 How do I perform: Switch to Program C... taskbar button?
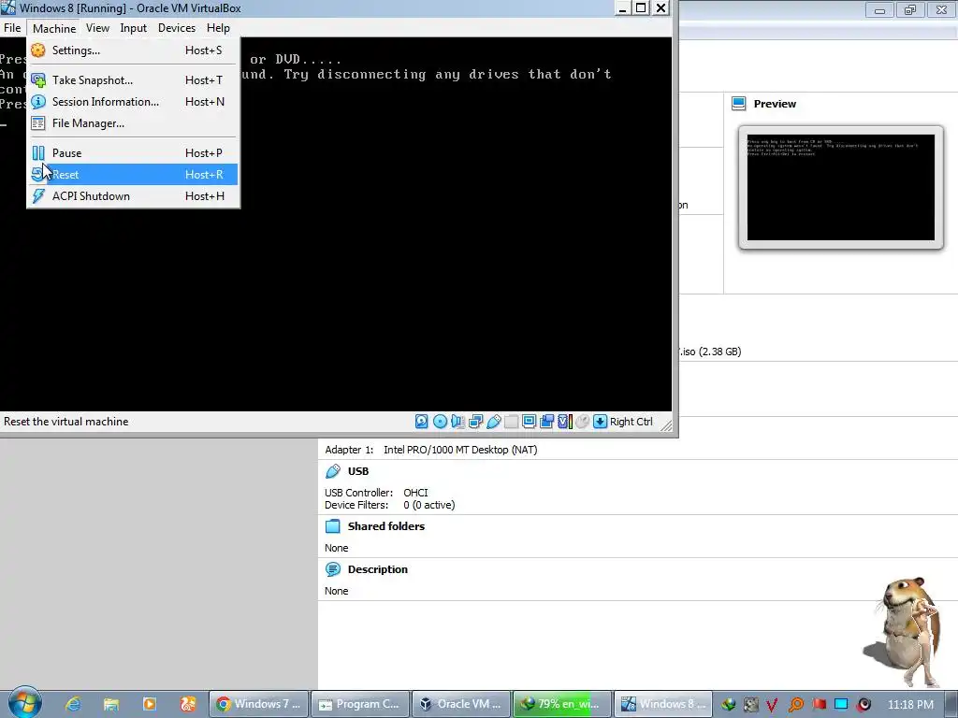[x=360, y=704]
